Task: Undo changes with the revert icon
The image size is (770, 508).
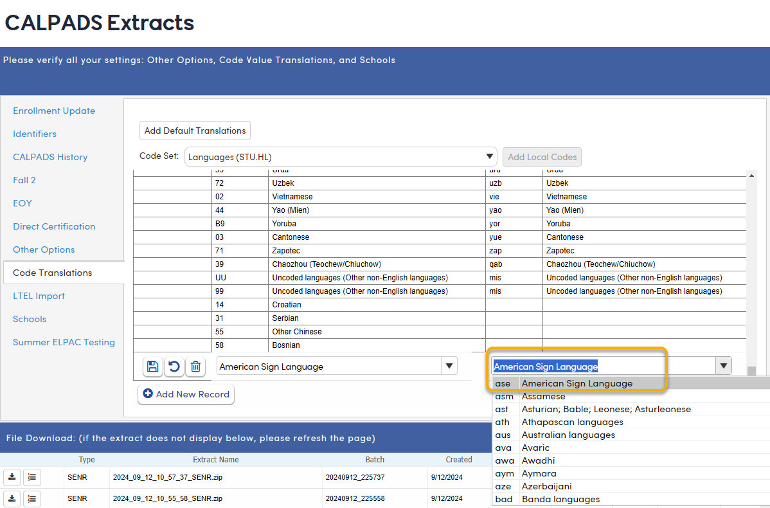Action: tap(174, 367)
